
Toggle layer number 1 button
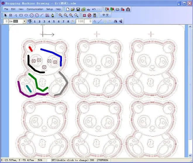[x=35, y=21]
